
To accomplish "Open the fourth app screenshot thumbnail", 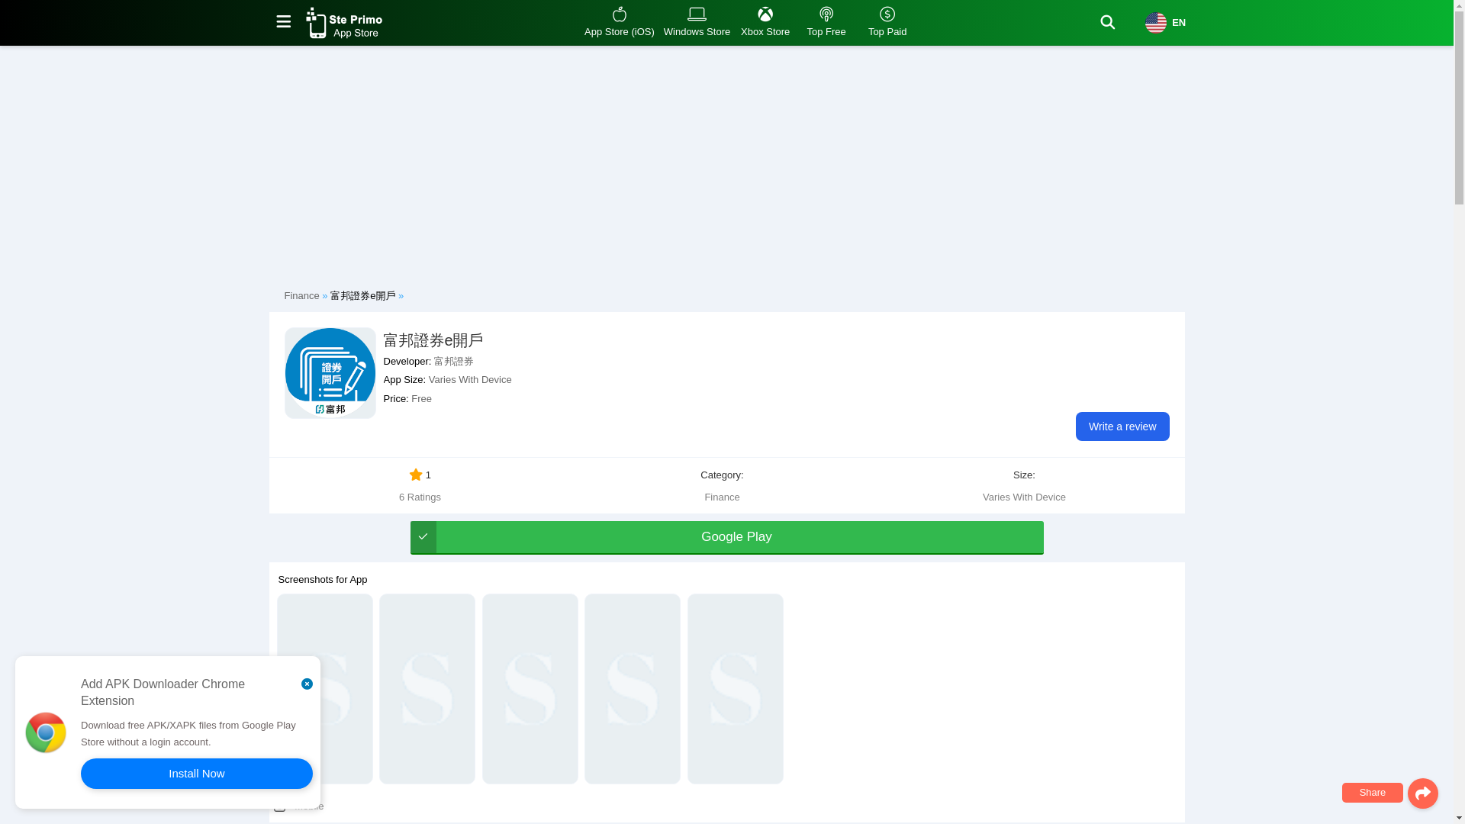I will click(632, 689).
